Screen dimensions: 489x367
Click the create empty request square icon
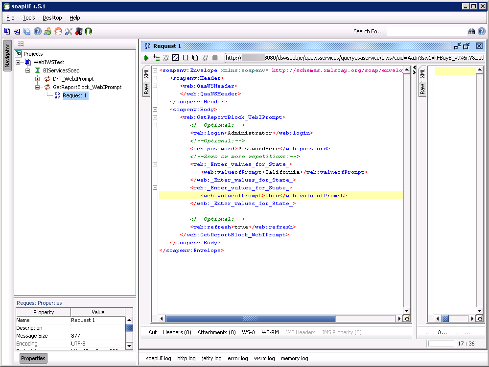click(186, 58)
